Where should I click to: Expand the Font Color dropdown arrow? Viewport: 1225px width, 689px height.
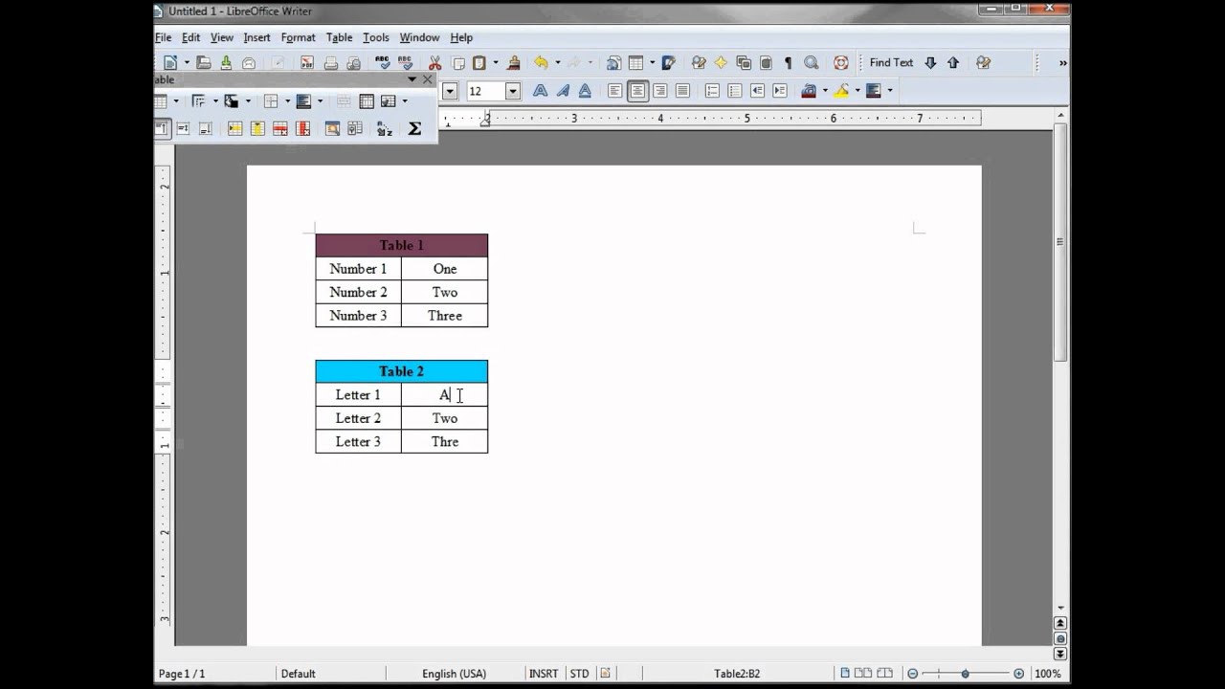pos(825,91)
